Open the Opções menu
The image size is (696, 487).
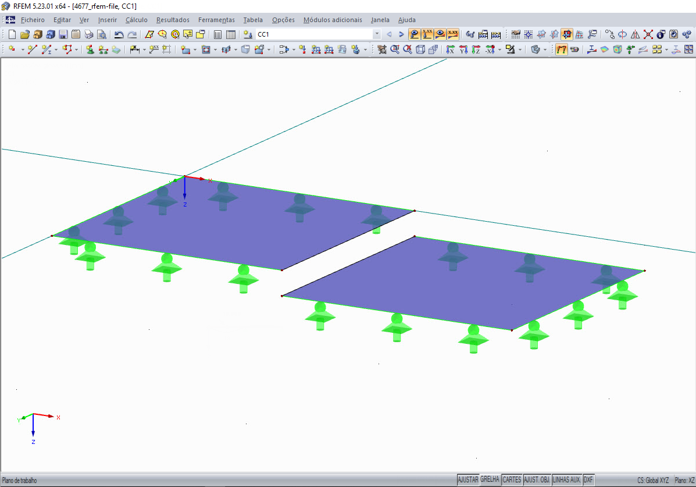[283, 20]
